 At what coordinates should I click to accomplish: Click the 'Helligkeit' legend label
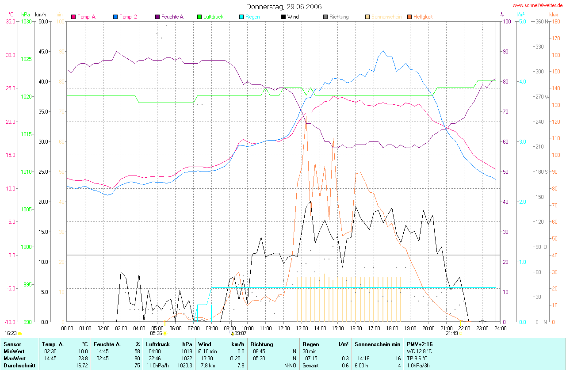point(423,17)
